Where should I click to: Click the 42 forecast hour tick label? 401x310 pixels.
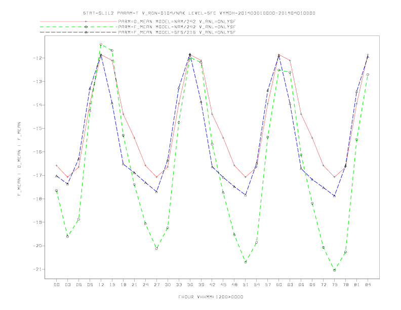click(x=212, y=285)
